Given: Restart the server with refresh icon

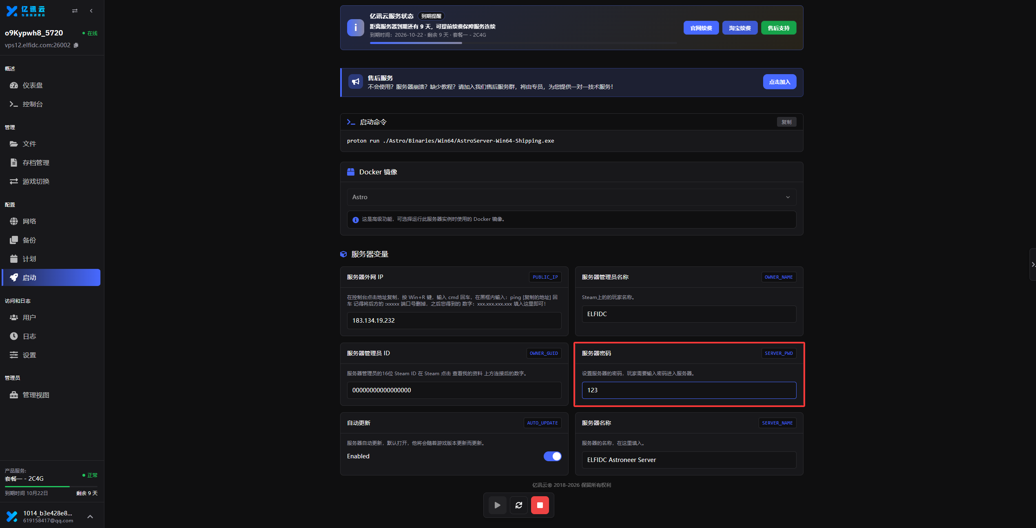Looking at the screenshot, I should coord(518,505).
